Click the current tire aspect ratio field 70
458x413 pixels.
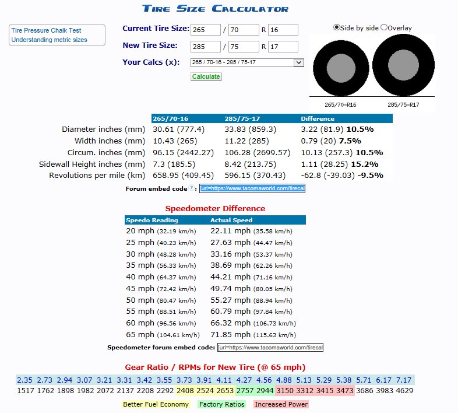click(x=244, y=30)
